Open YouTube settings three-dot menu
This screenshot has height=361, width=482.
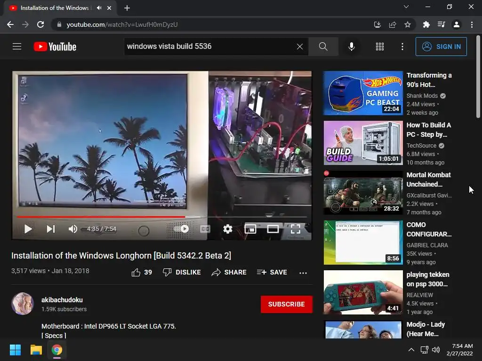(402, 47)
